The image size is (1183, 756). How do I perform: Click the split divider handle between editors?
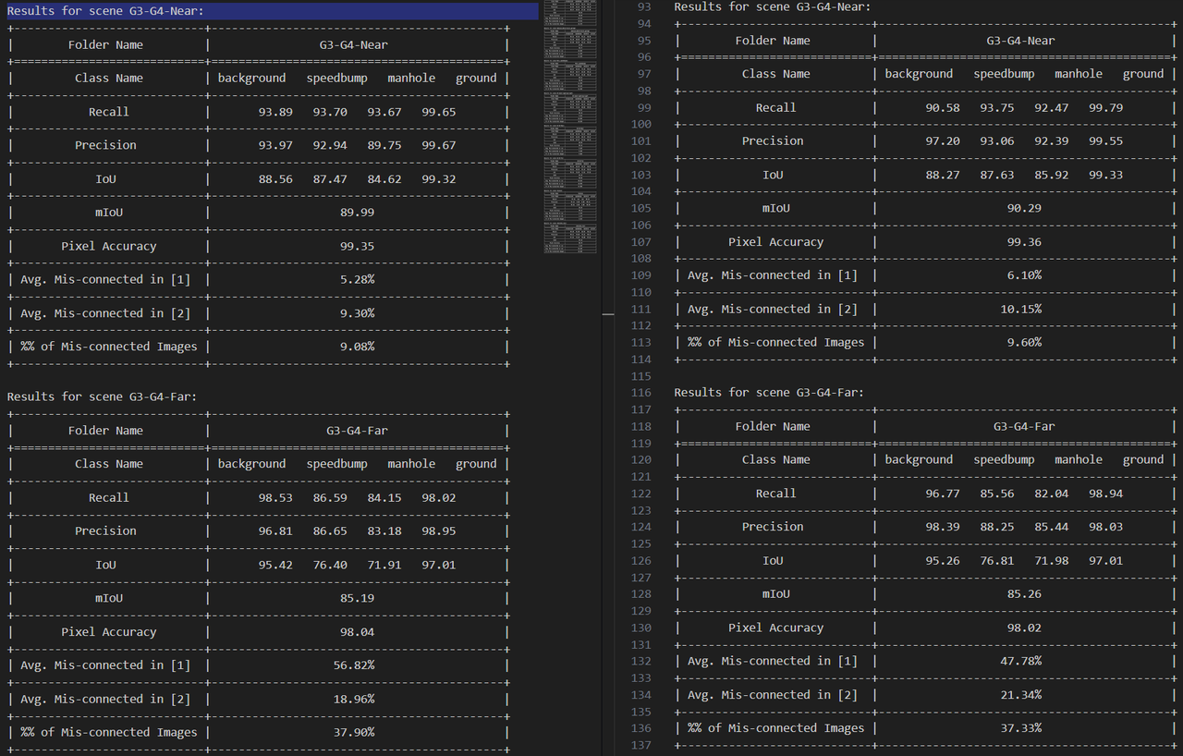[607, 314]
